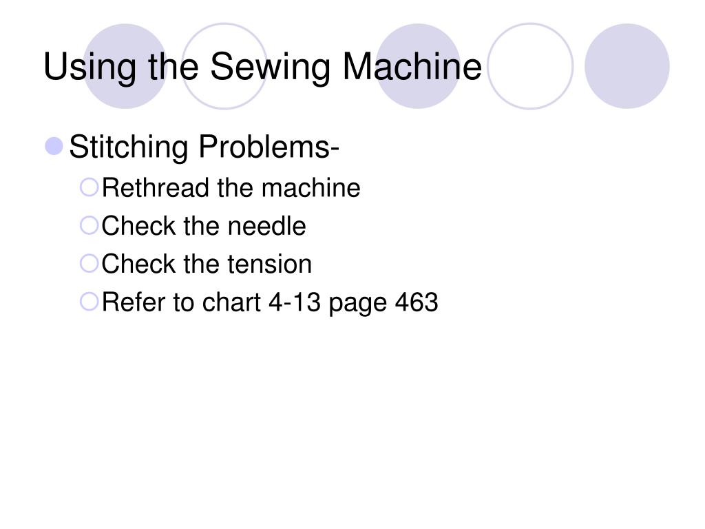Viewport: 705px width, 529px height.
Task: Click the hollow bullet before 'Rethread the machine'
Action: pos(89,187)
